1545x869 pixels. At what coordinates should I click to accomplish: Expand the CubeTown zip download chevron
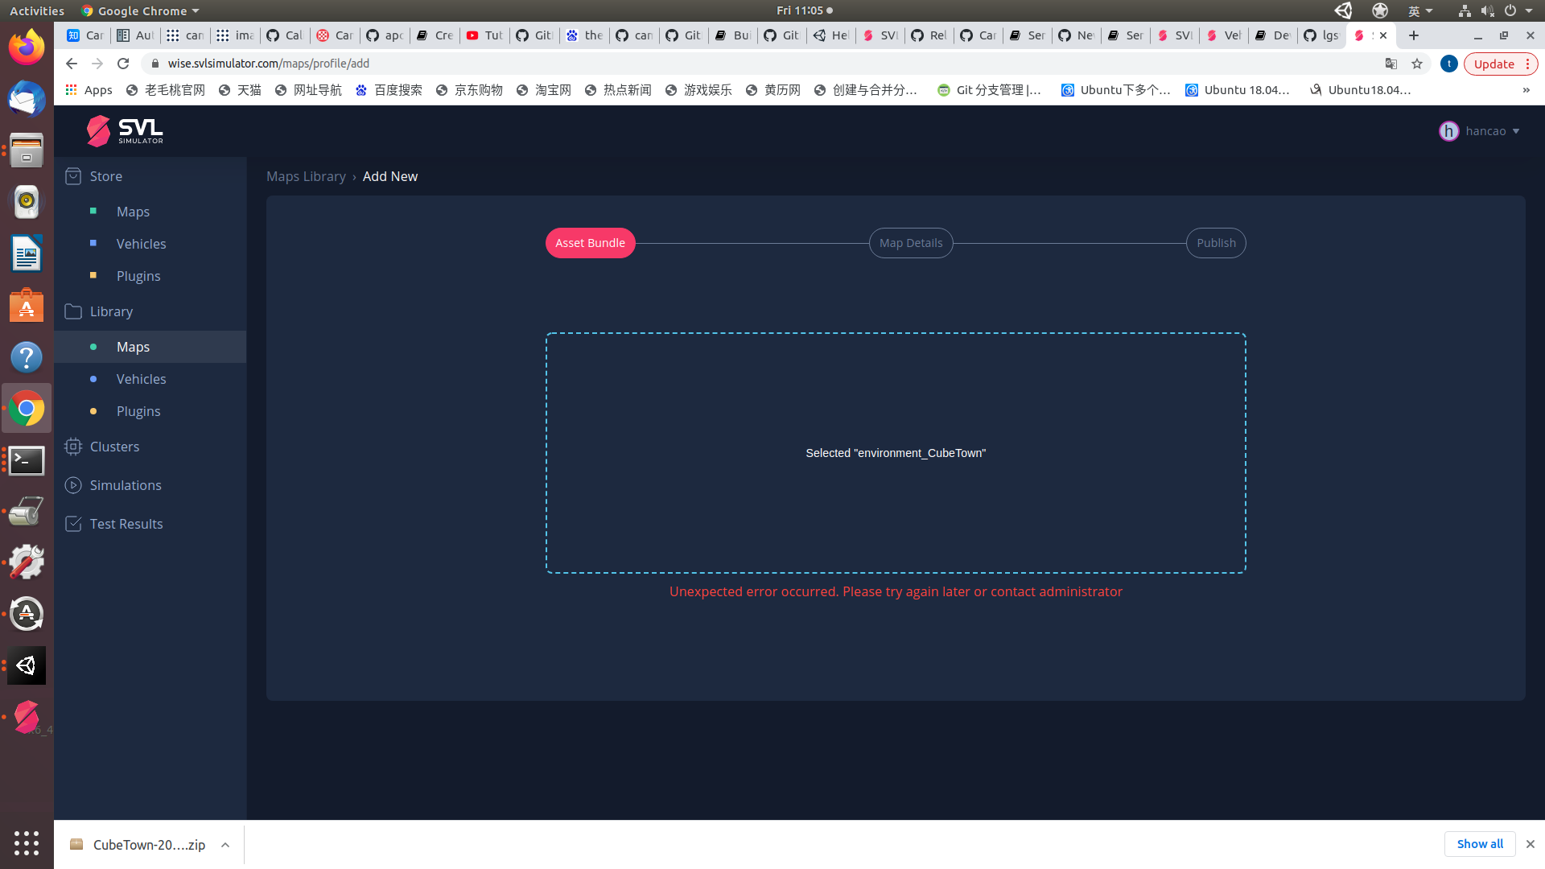click(224, 845)
